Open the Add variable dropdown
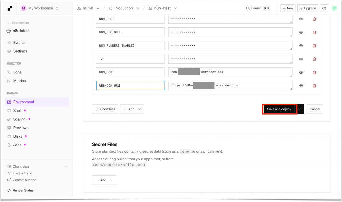The image size is (342, 202). click(132, 109)
